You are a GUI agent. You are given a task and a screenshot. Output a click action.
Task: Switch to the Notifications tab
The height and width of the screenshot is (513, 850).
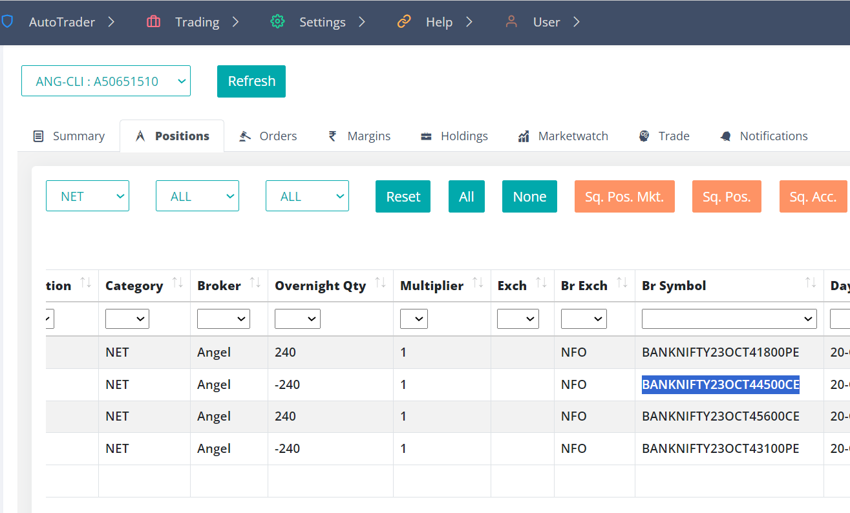763,136
